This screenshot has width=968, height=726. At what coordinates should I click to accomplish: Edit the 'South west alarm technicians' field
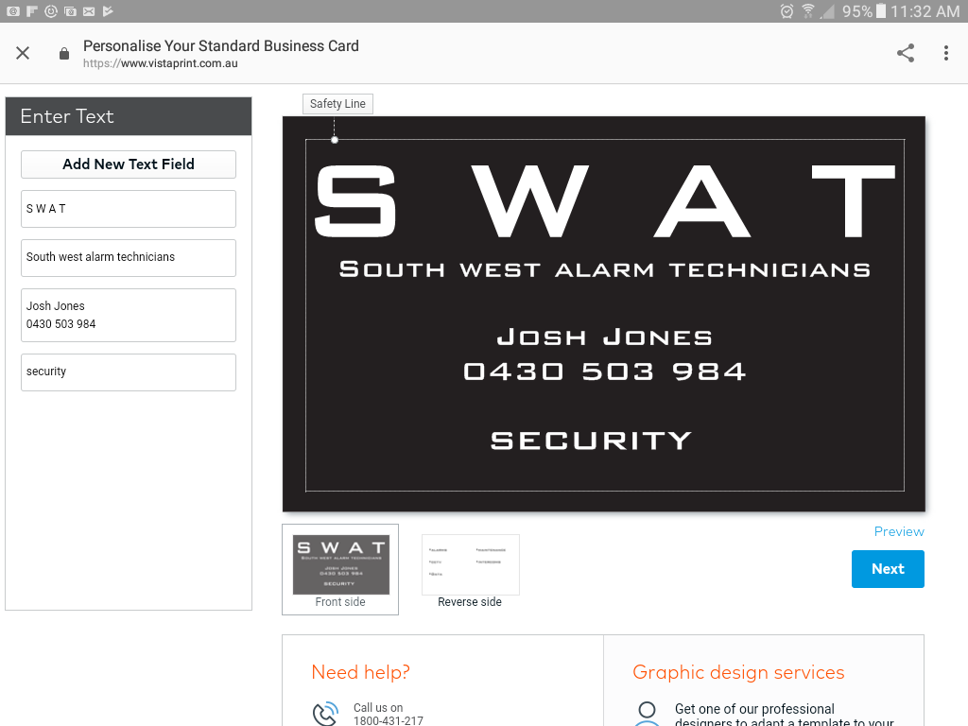[x=129, y=257]
